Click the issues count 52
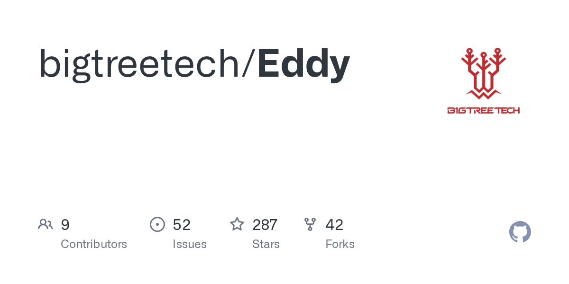Image resolution: width=569 pixels, height=284 pixels. (x=182, y=225)
